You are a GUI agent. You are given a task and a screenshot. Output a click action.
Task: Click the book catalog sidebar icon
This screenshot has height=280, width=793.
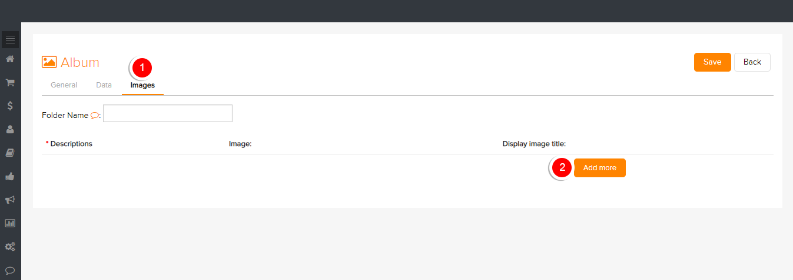(x=10, y=153)
